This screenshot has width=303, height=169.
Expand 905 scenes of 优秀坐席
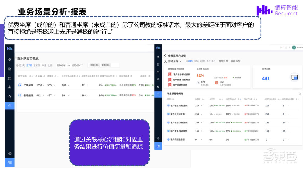(x=54, y=85)
